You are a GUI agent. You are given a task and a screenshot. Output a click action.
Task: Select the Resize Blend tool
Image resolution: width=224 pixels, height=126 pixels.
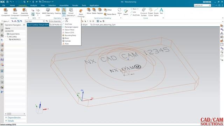click(x=110, y=14)
